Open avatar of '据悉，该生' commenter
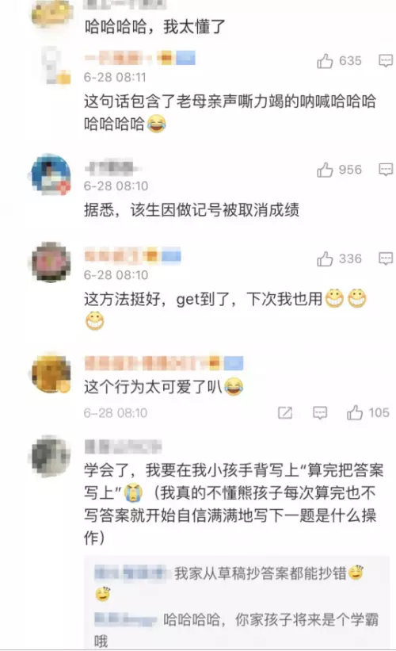This screenshot has width=396, height=651. point(51,174)
